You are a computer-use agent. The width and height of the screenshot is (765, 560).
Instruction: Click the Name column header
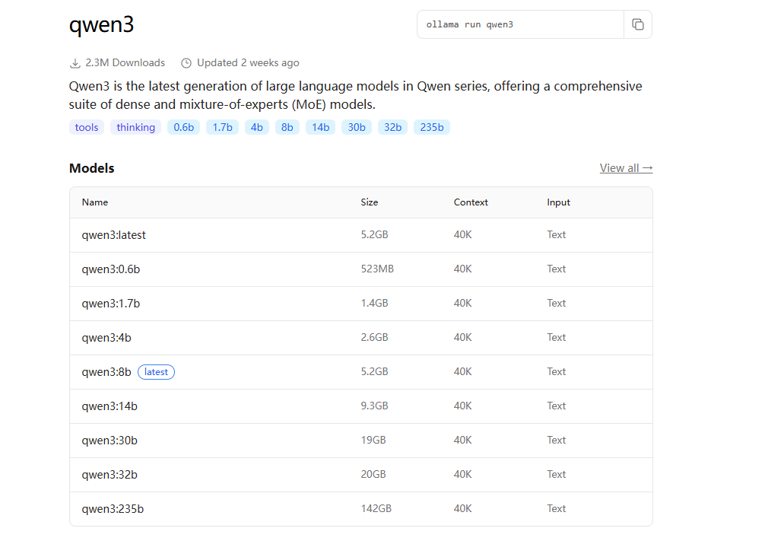click(x=94, y=202)
